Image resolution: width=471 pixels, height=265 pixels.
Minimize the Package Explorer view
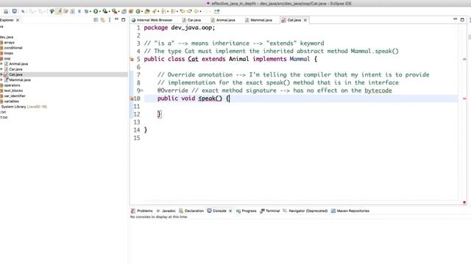(x=116, y=19)
